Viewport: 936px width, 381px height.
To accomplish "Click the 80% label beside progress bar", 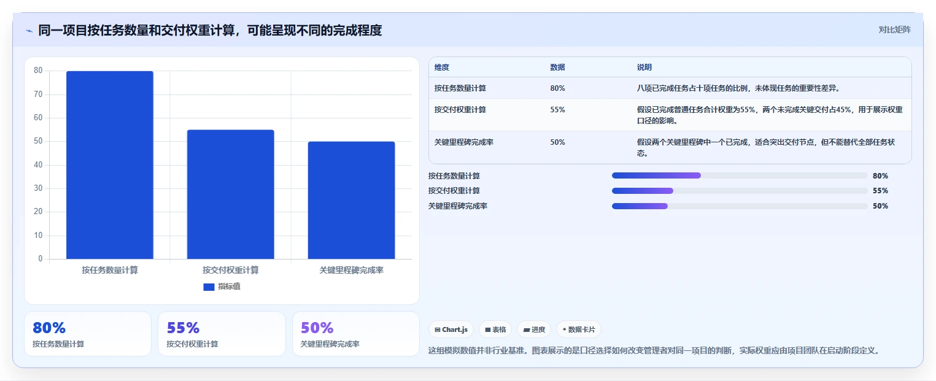I will (880, 175).
